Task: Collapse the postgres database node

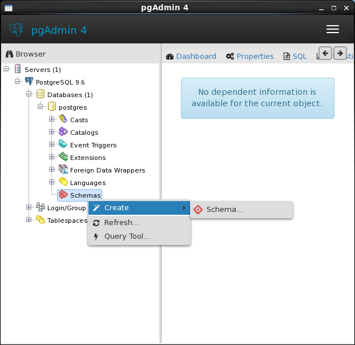Action: (x=41, y=106)
